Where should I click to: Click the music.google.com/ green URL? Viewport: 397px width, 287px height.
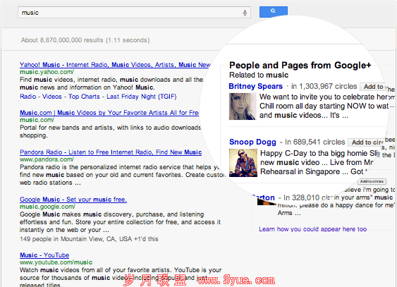(x=47, y=207)
